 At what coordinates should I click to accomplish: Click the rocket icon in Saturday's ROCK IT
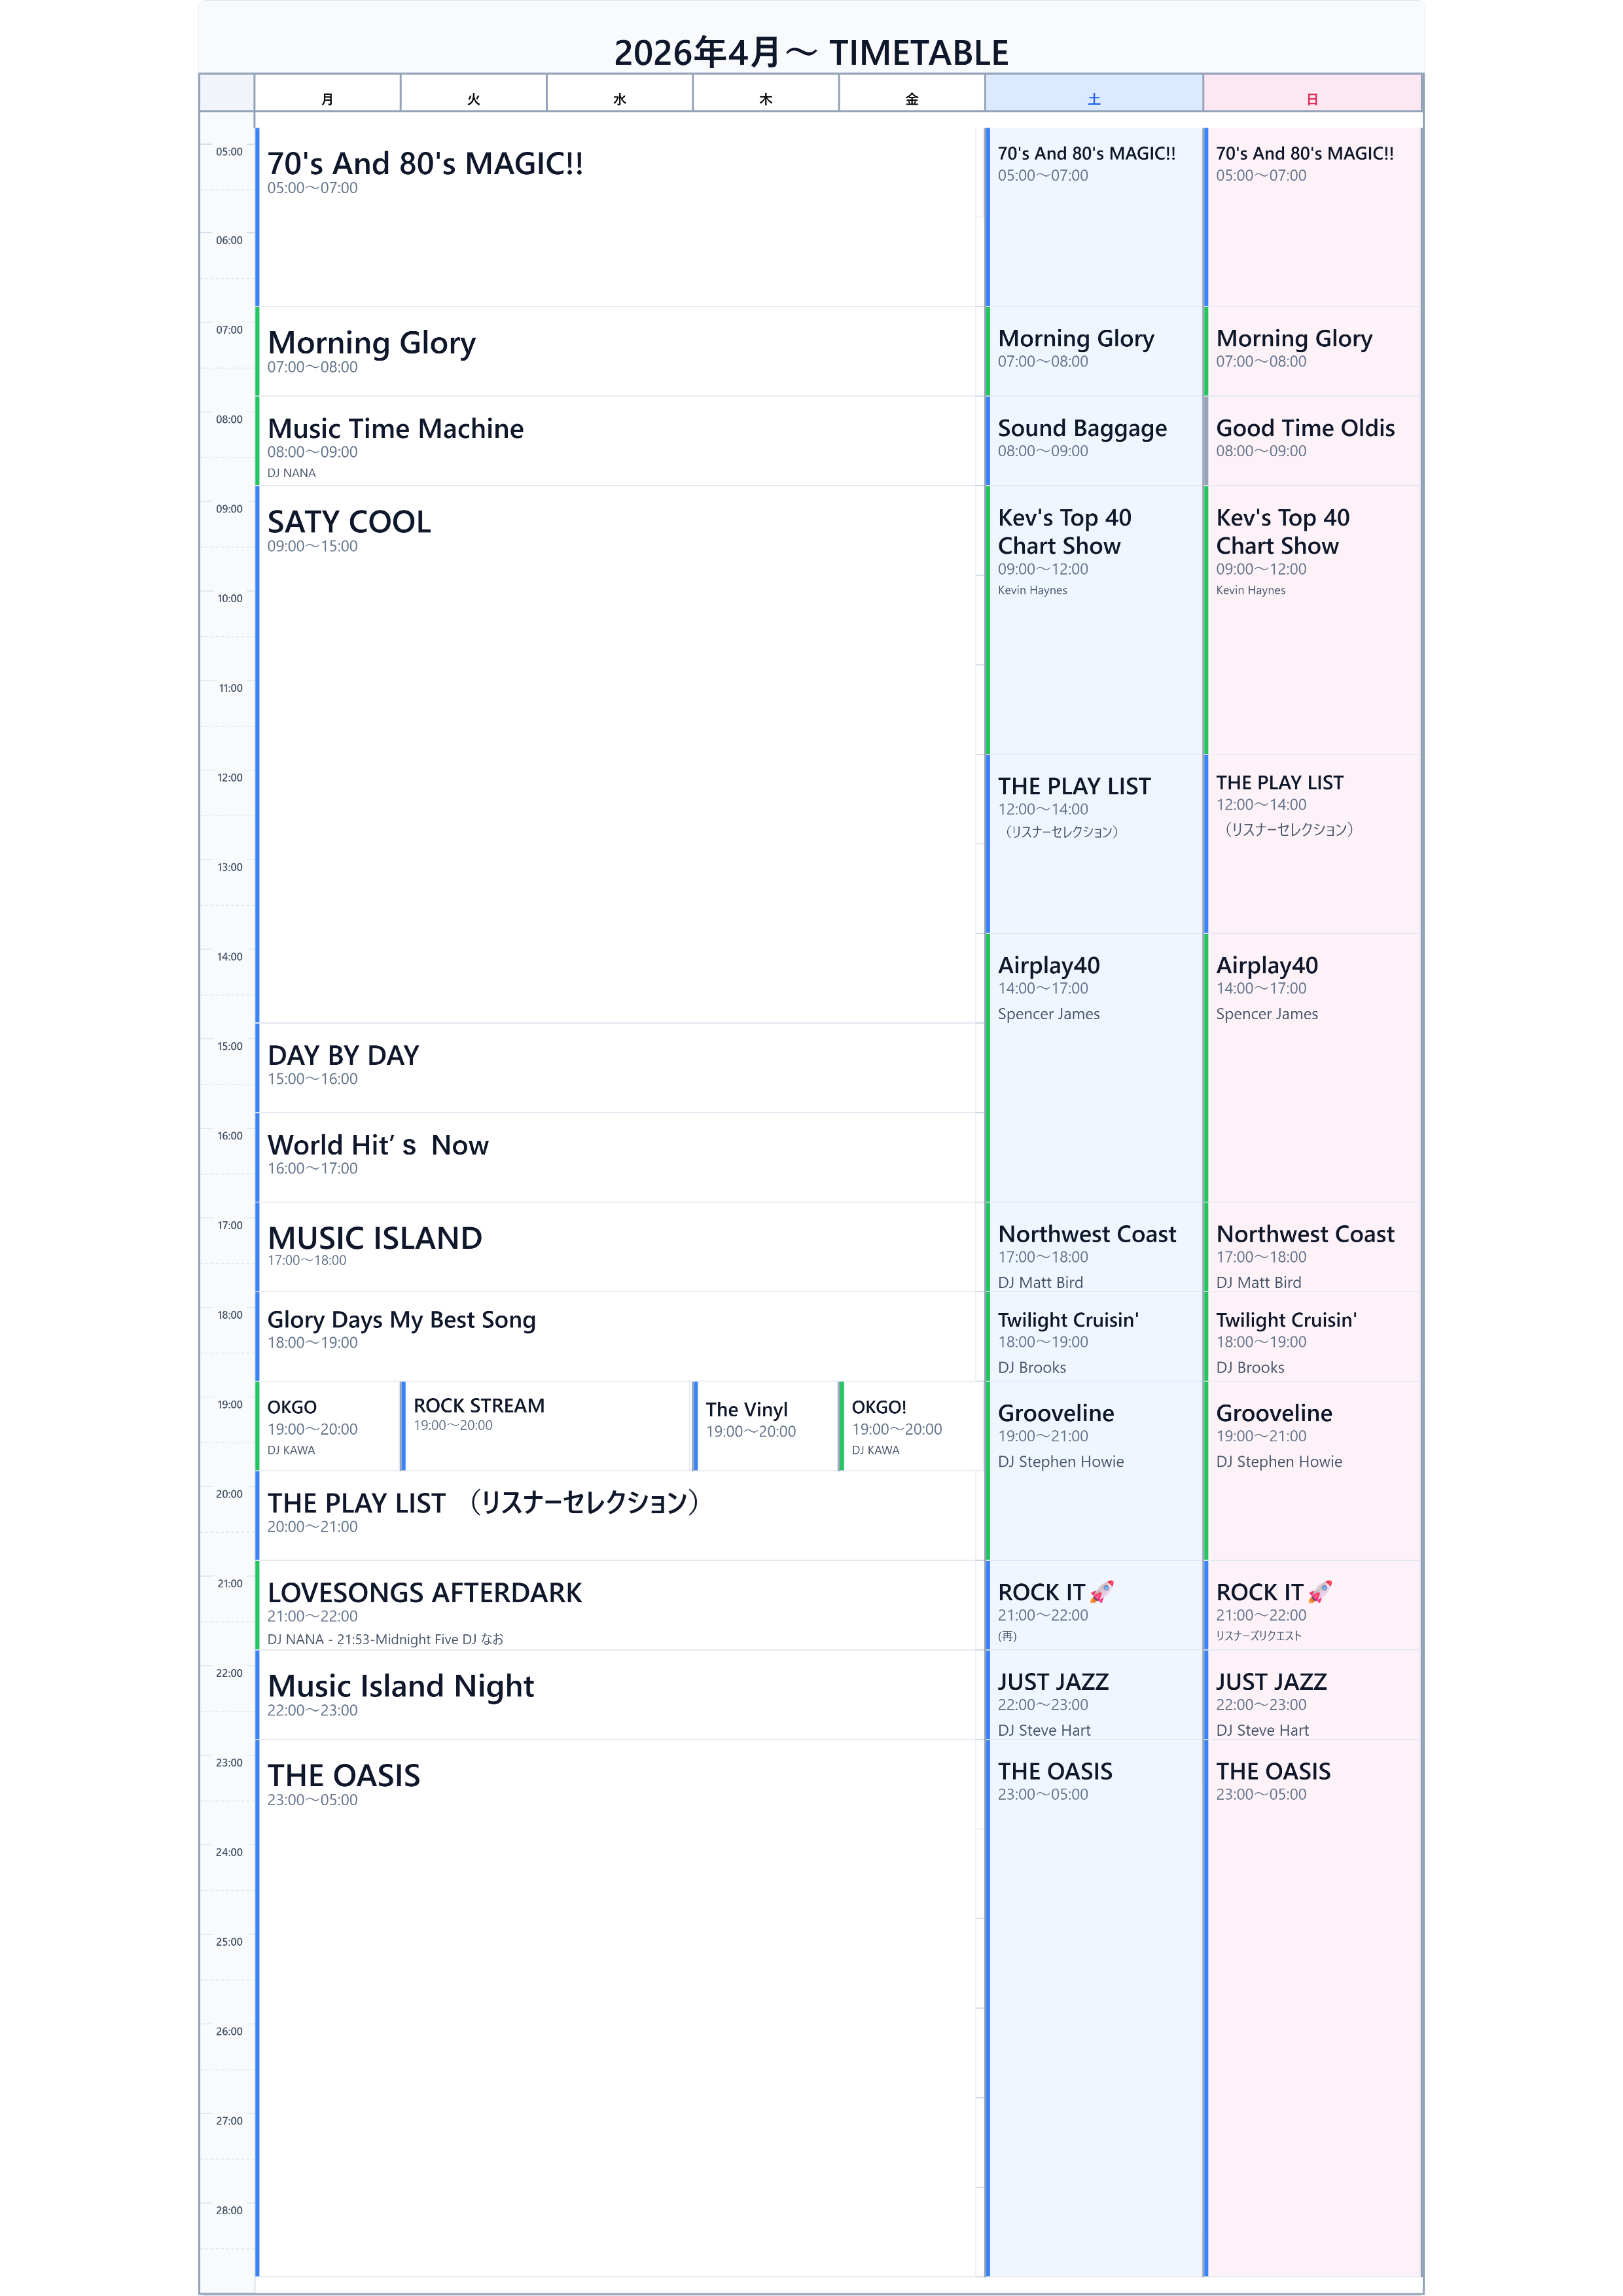[x=1101, y=1591]
